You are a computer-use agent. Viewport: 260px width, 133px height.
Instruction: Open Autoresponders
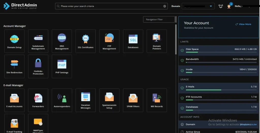click(62, 100)
